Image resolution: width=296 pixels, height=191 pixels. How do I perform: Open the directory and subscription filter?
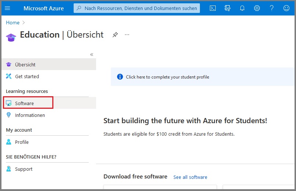pos(228,8)
